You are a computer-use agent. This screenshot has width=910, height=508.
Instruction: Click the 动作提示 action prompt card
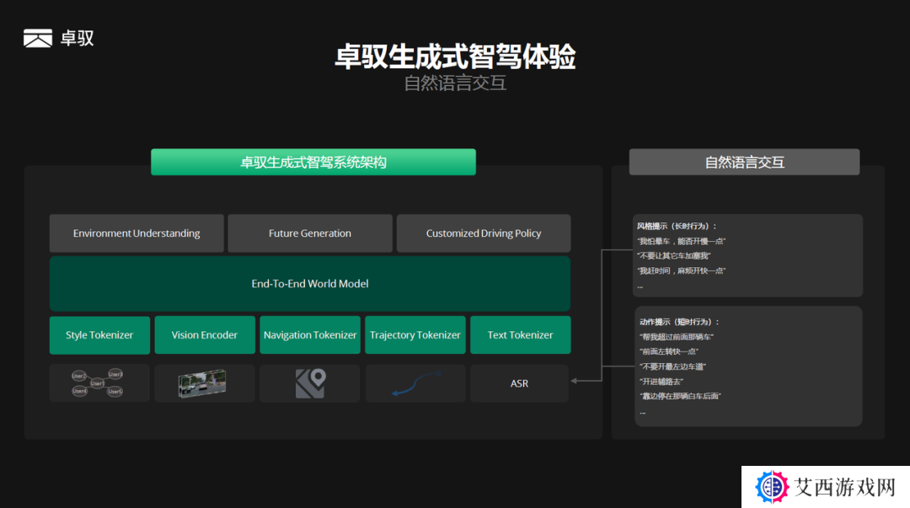click(x=747, y=366)
